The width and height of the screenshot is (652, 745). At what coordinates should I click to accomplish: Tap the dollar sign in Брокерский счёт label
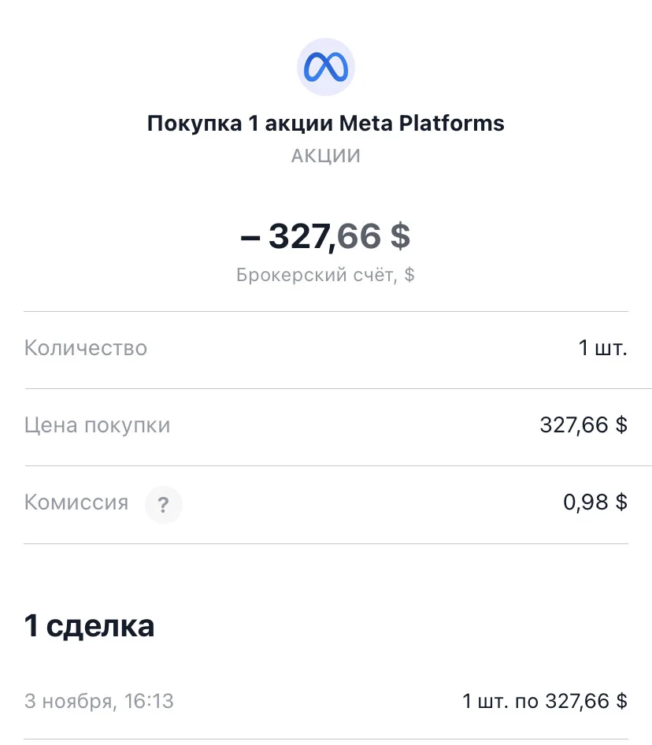coord(409,275)
